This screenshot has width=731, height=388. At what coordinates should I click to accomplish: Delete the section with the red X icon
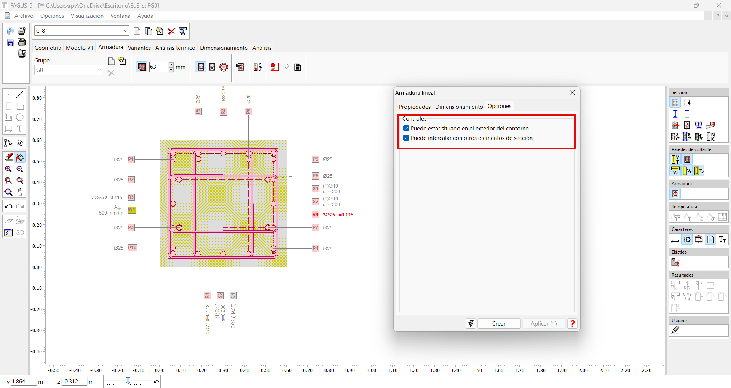[171, 31]
